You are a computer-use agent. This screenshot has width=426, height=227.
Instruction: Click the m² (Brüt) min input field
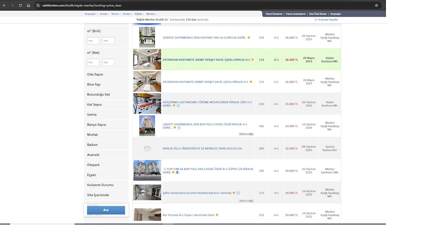click(93, 41)
